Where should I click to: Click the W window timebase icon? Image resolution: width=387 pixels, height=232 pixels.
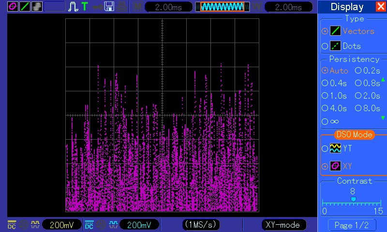pos(257,7)
